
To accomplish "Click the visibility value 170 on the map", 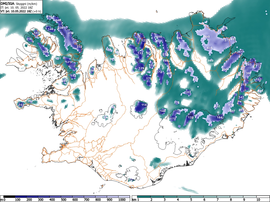I will (149, 78).
